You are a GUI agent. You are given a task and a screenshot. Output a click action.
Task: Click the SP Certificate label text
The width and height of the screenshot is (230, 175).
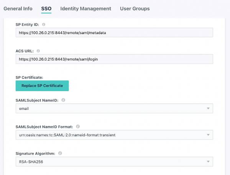[x=29, y=77]
